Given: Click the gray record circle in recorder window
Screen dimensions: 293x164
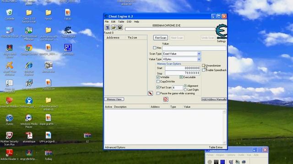Looking at the screenshot, I should coord(210,162).
